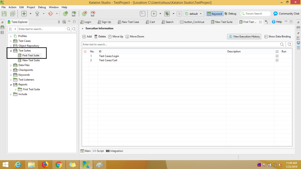
Task: Uncheck Run for Test Cases/Cart
Action: [x=277, y=60]
